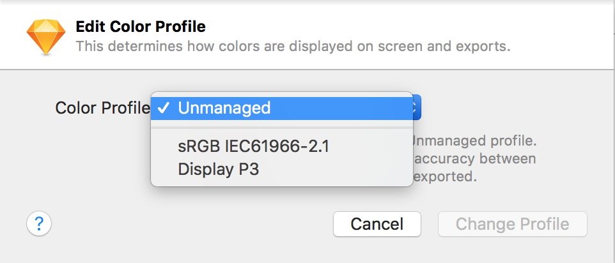Click the 'exported.' description text

coord(445,177)
